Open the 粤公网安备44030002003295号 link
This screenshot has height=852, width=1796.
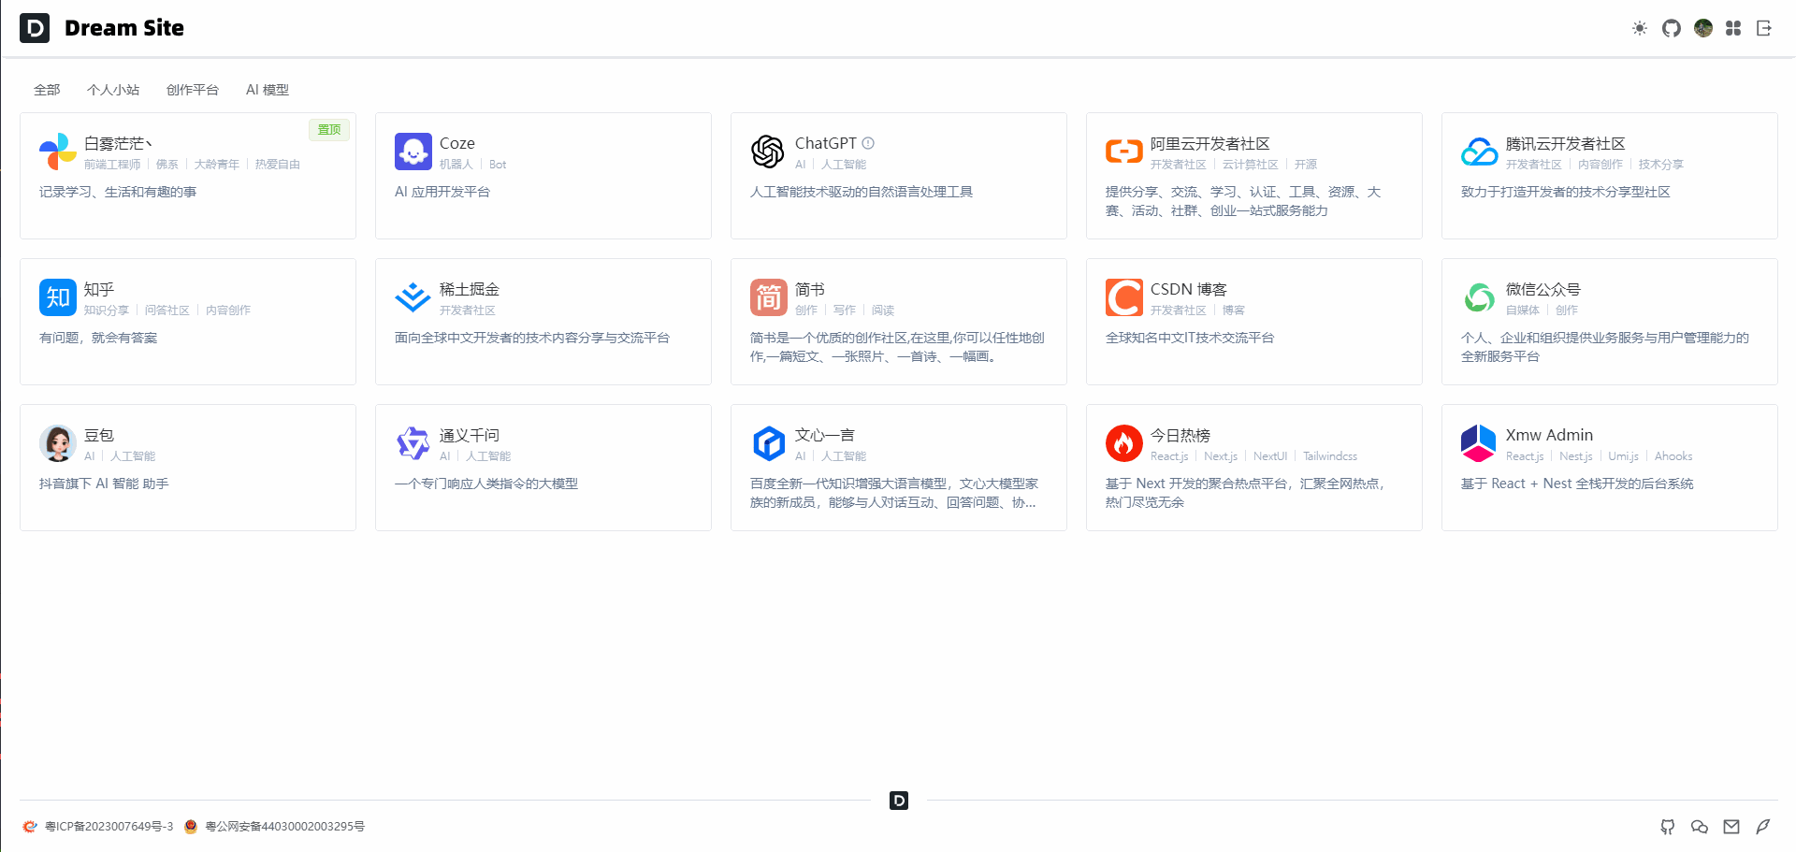tap(285, 827)
